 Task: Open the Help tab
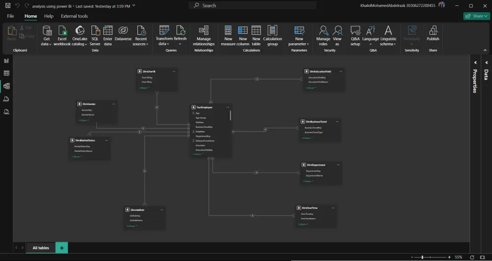click(49, 16)
